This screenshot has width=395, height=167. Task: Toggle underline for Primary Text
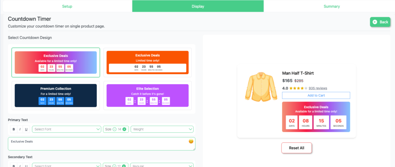26,129
